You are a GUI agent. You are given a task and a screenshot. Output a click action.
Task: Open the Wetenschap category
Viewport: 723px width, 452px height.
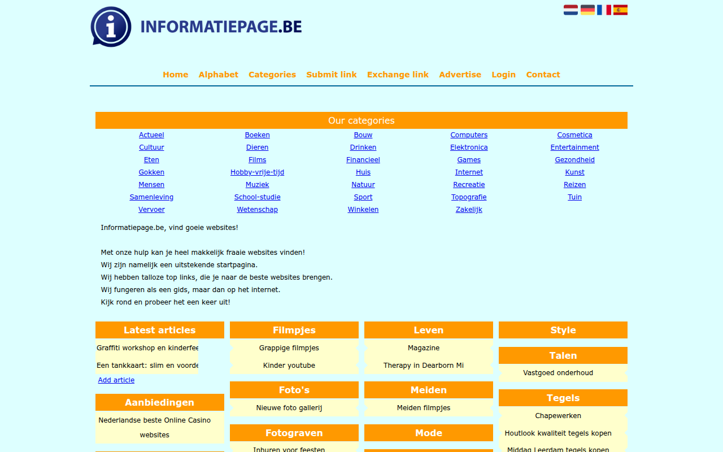258,210
